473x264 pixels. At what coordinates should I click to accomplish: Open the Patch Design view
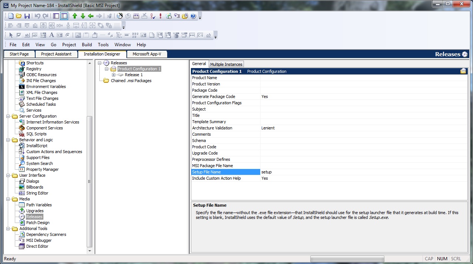click(38, 223)
